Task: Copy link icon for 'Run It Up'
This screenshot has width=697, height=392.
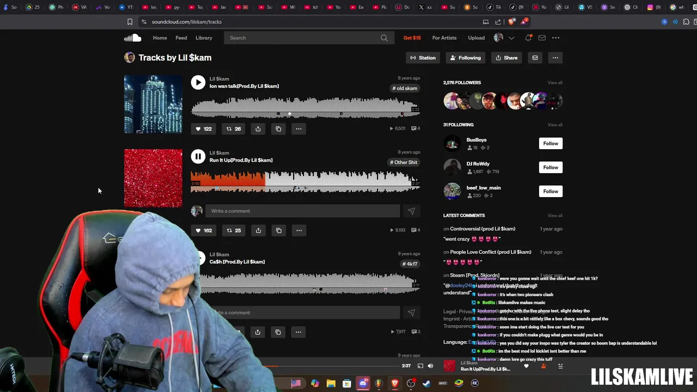Action: [278, 230]
